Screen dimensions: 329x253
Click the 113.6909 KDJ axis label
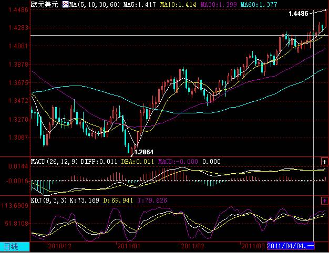tap(15, 205)
